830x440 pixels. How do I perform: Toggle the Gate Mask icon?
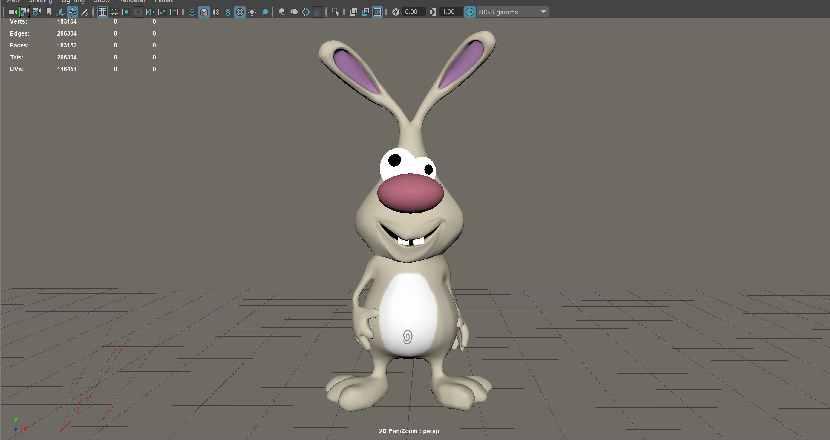pyautogui.click(x=138, y=12)
